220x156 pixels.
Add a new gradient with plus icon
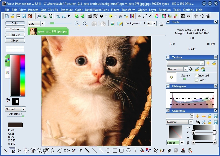pyautogui.click(x=197, y=116)
